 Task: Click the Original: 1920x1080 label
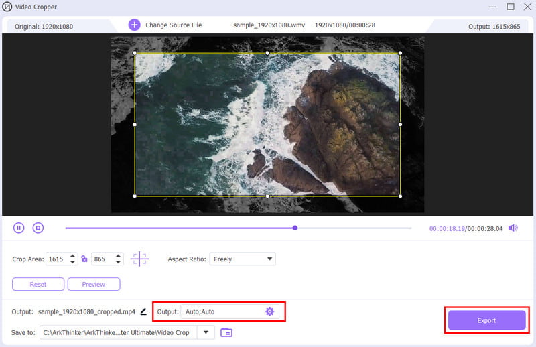click(x=44, y=26)
